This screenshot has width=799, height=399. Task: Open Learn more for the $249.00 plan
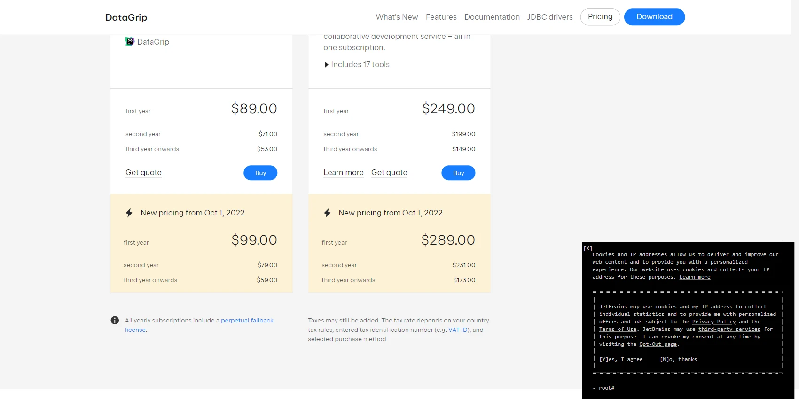[344, 172]
